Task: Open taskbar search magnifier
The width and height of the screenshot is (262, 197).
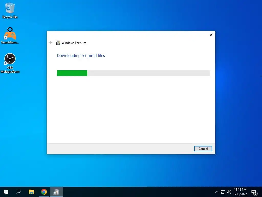Action: [18, 192]
